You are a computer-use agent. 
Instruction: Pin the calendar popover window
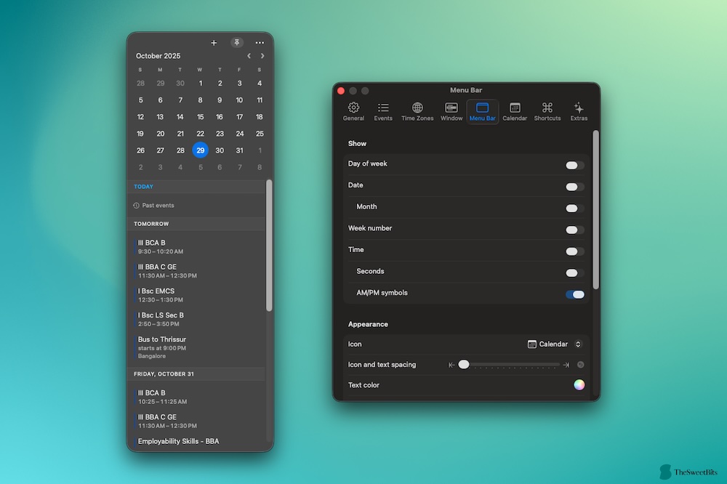click(x=237, y=43)
